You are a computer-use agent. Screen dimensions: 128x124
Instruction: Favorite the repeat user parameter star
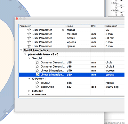(x=29, y=30)
